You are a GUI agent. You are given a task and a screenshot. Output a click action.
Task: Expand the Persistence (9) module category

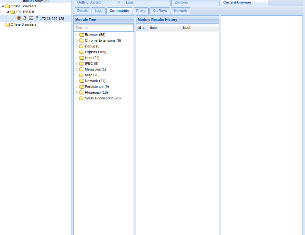coord(77,87)
